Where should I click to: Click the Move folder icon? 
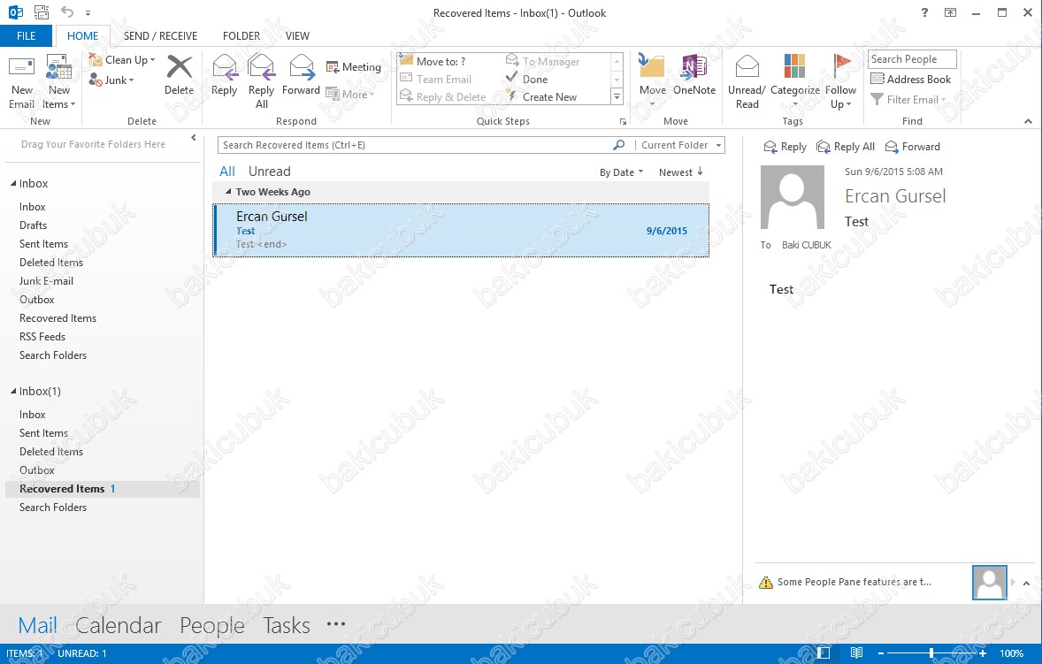pyautogui.click(x=652, y=67)
